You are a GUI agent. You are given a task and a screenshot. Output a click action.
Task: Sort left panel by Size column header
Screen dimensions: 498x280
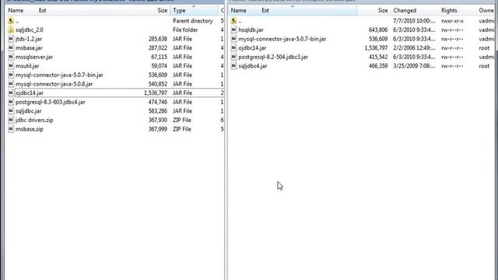163,10
